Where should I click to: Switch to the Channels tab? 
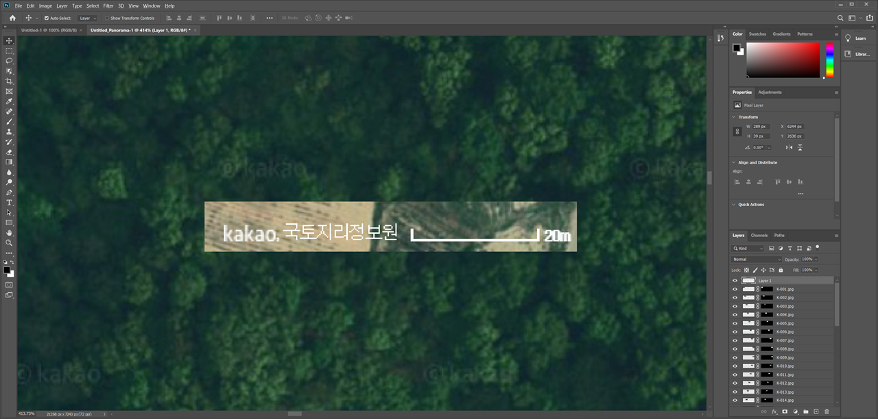coord(759,235)
